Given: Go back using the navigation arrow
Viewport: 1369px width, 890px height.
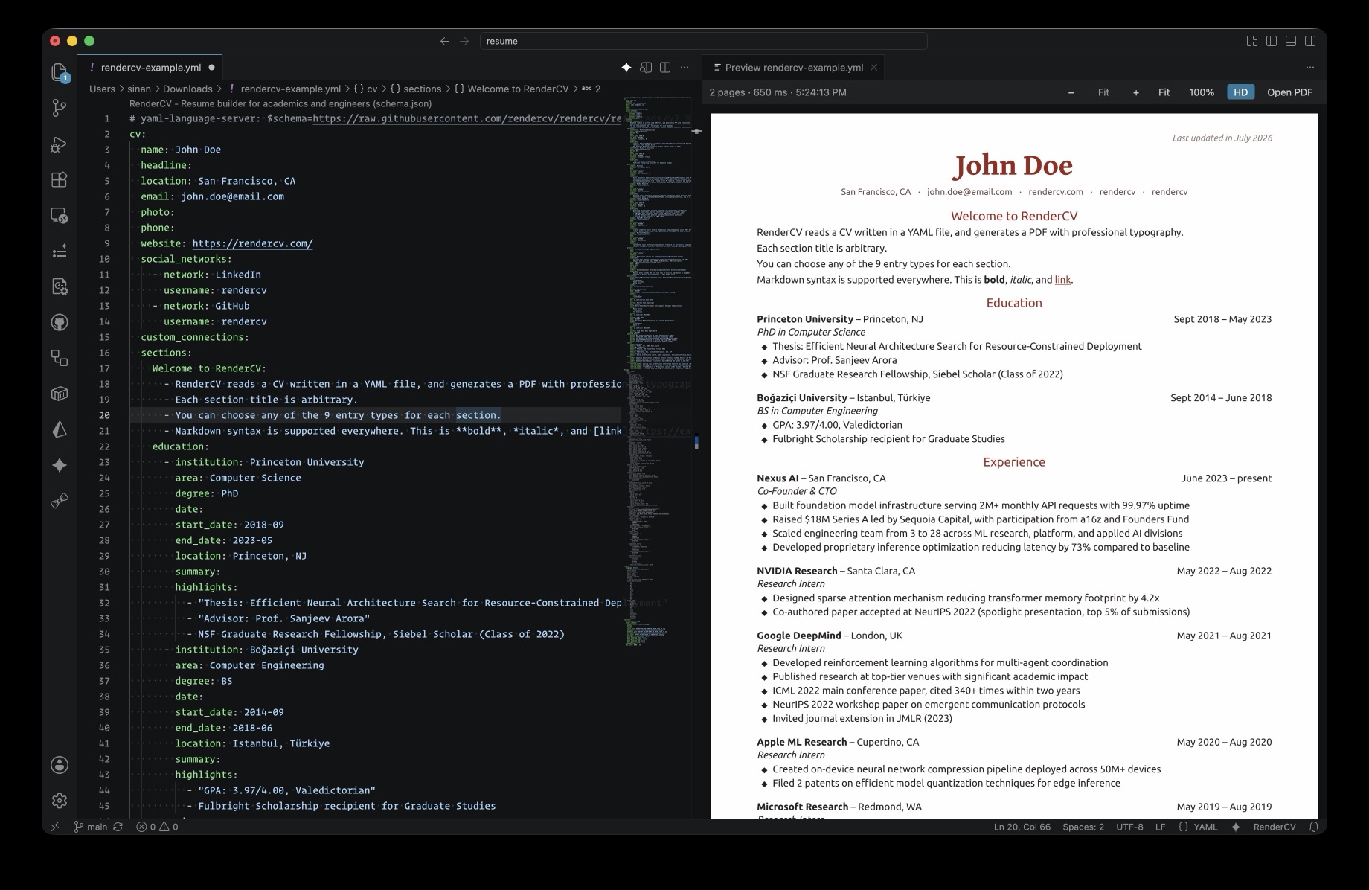Looking at the screenshot, I should click(445, 41).
